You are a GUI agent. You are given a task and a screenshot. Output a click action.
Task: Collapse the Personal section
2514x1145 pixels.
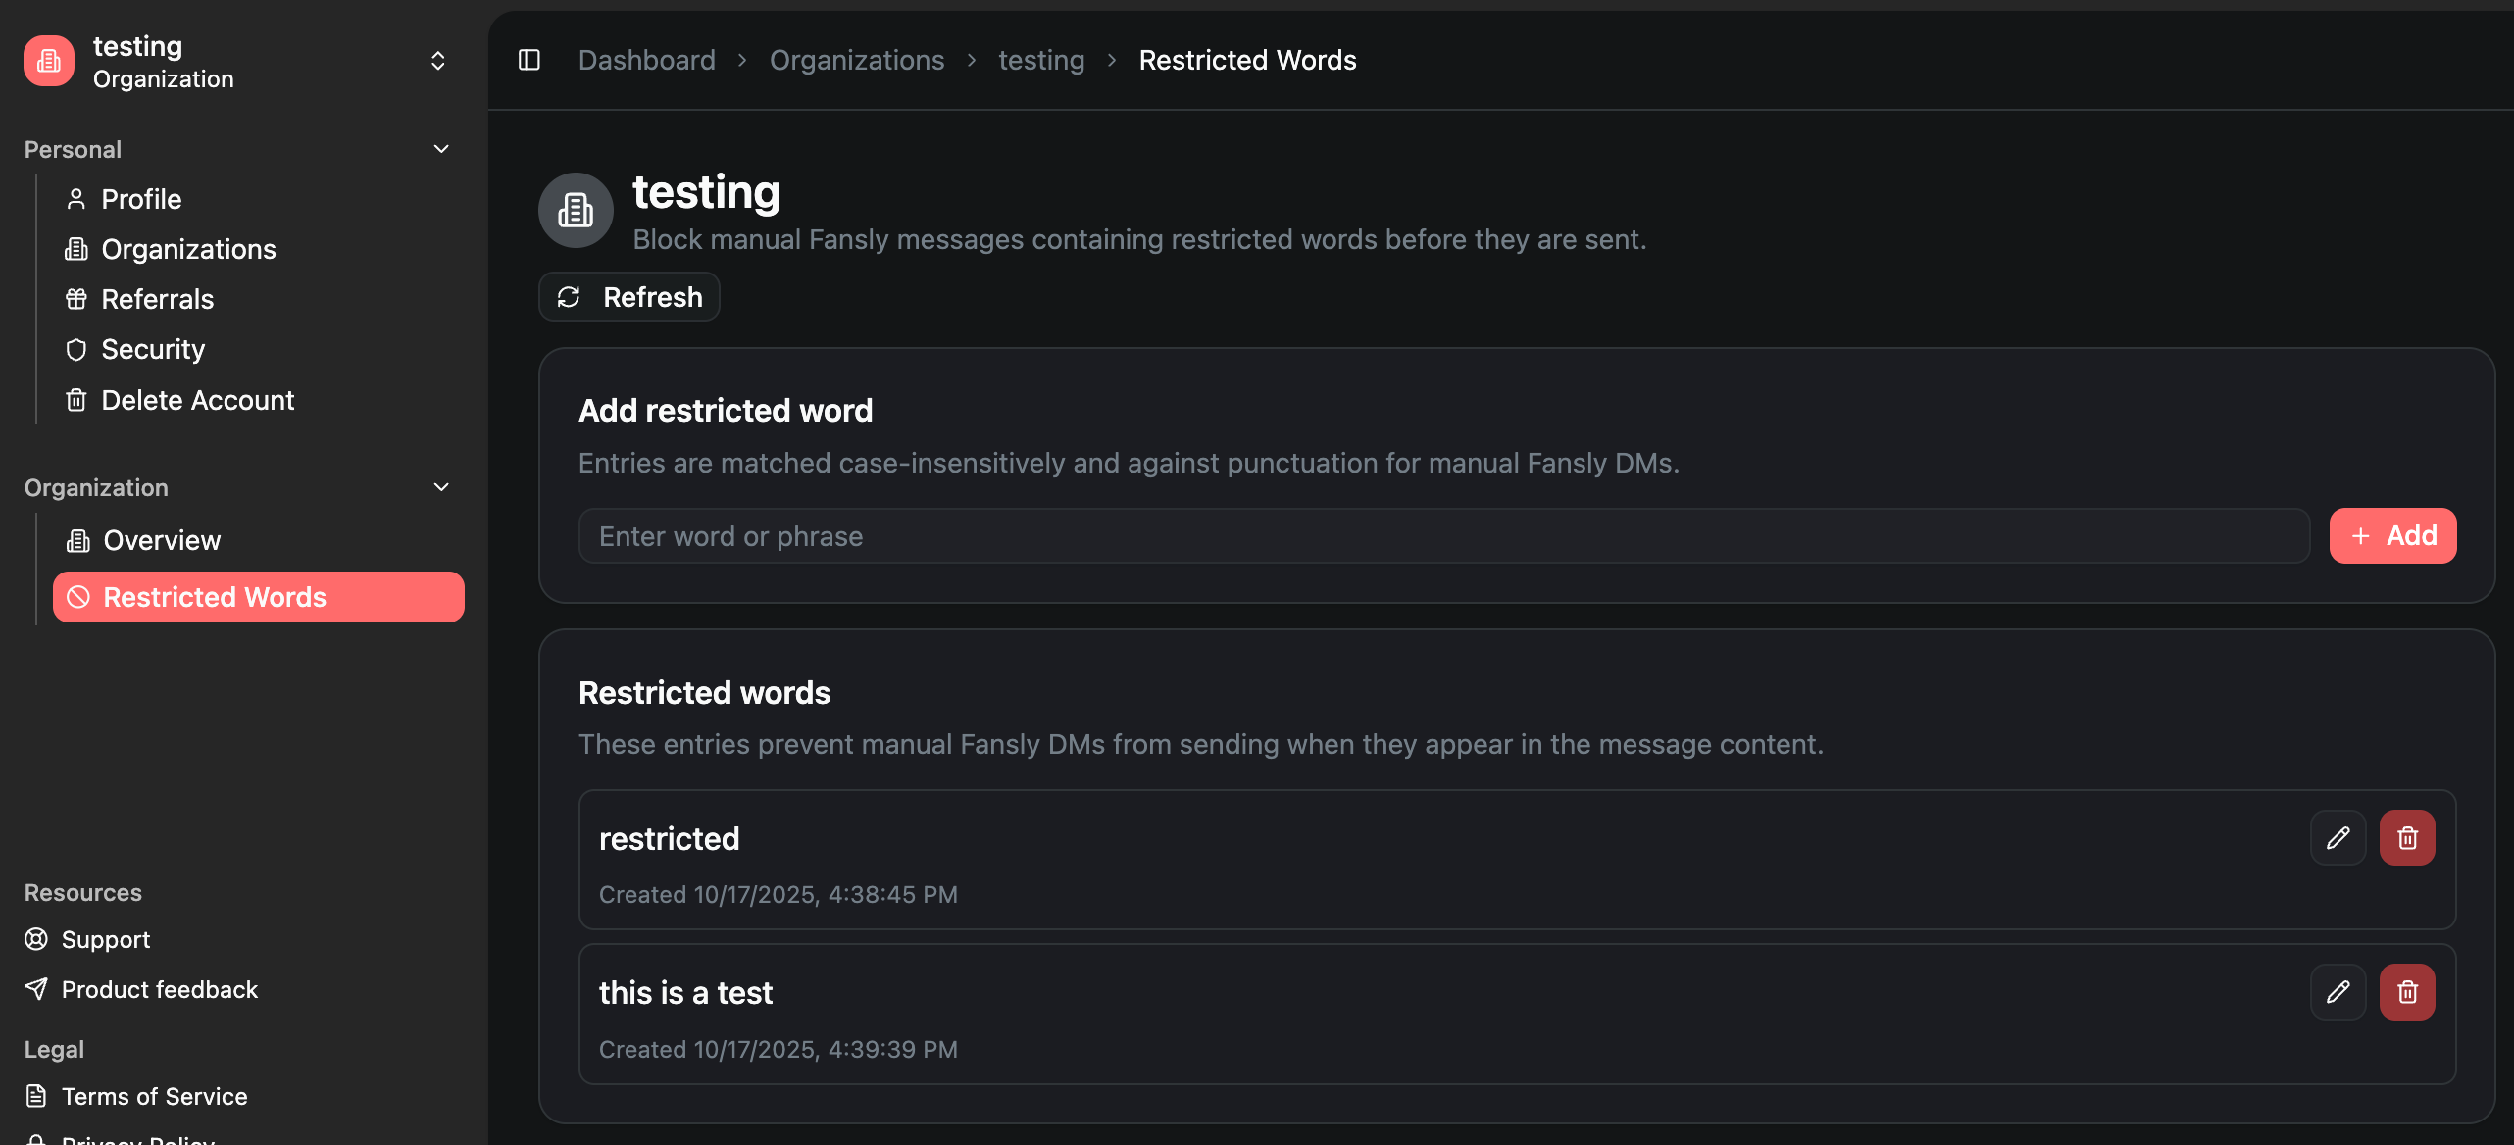tap(440, 148)
